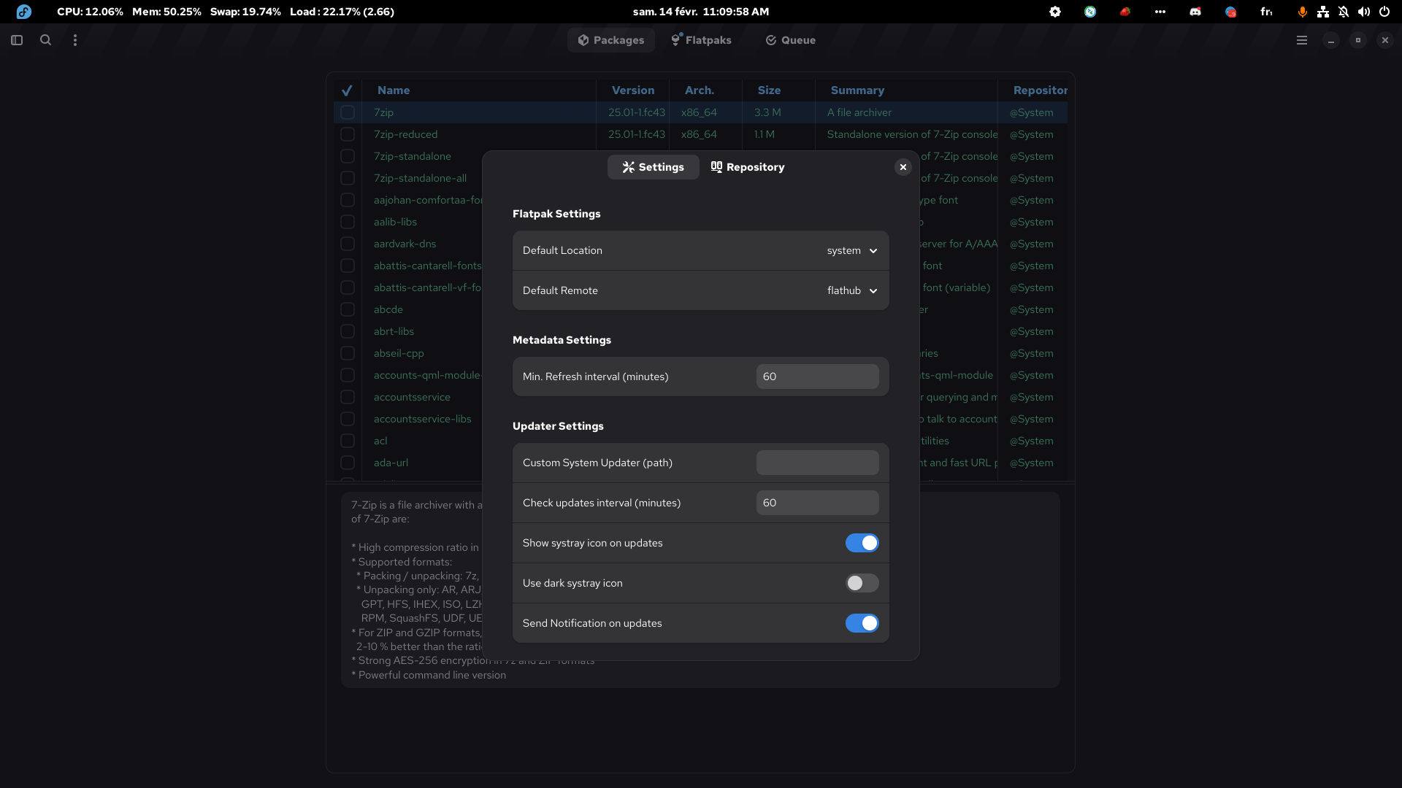The image size is (1402, 788).
Task: Open the hamburger menu in header bar
Action: [x=1301, y=40]
